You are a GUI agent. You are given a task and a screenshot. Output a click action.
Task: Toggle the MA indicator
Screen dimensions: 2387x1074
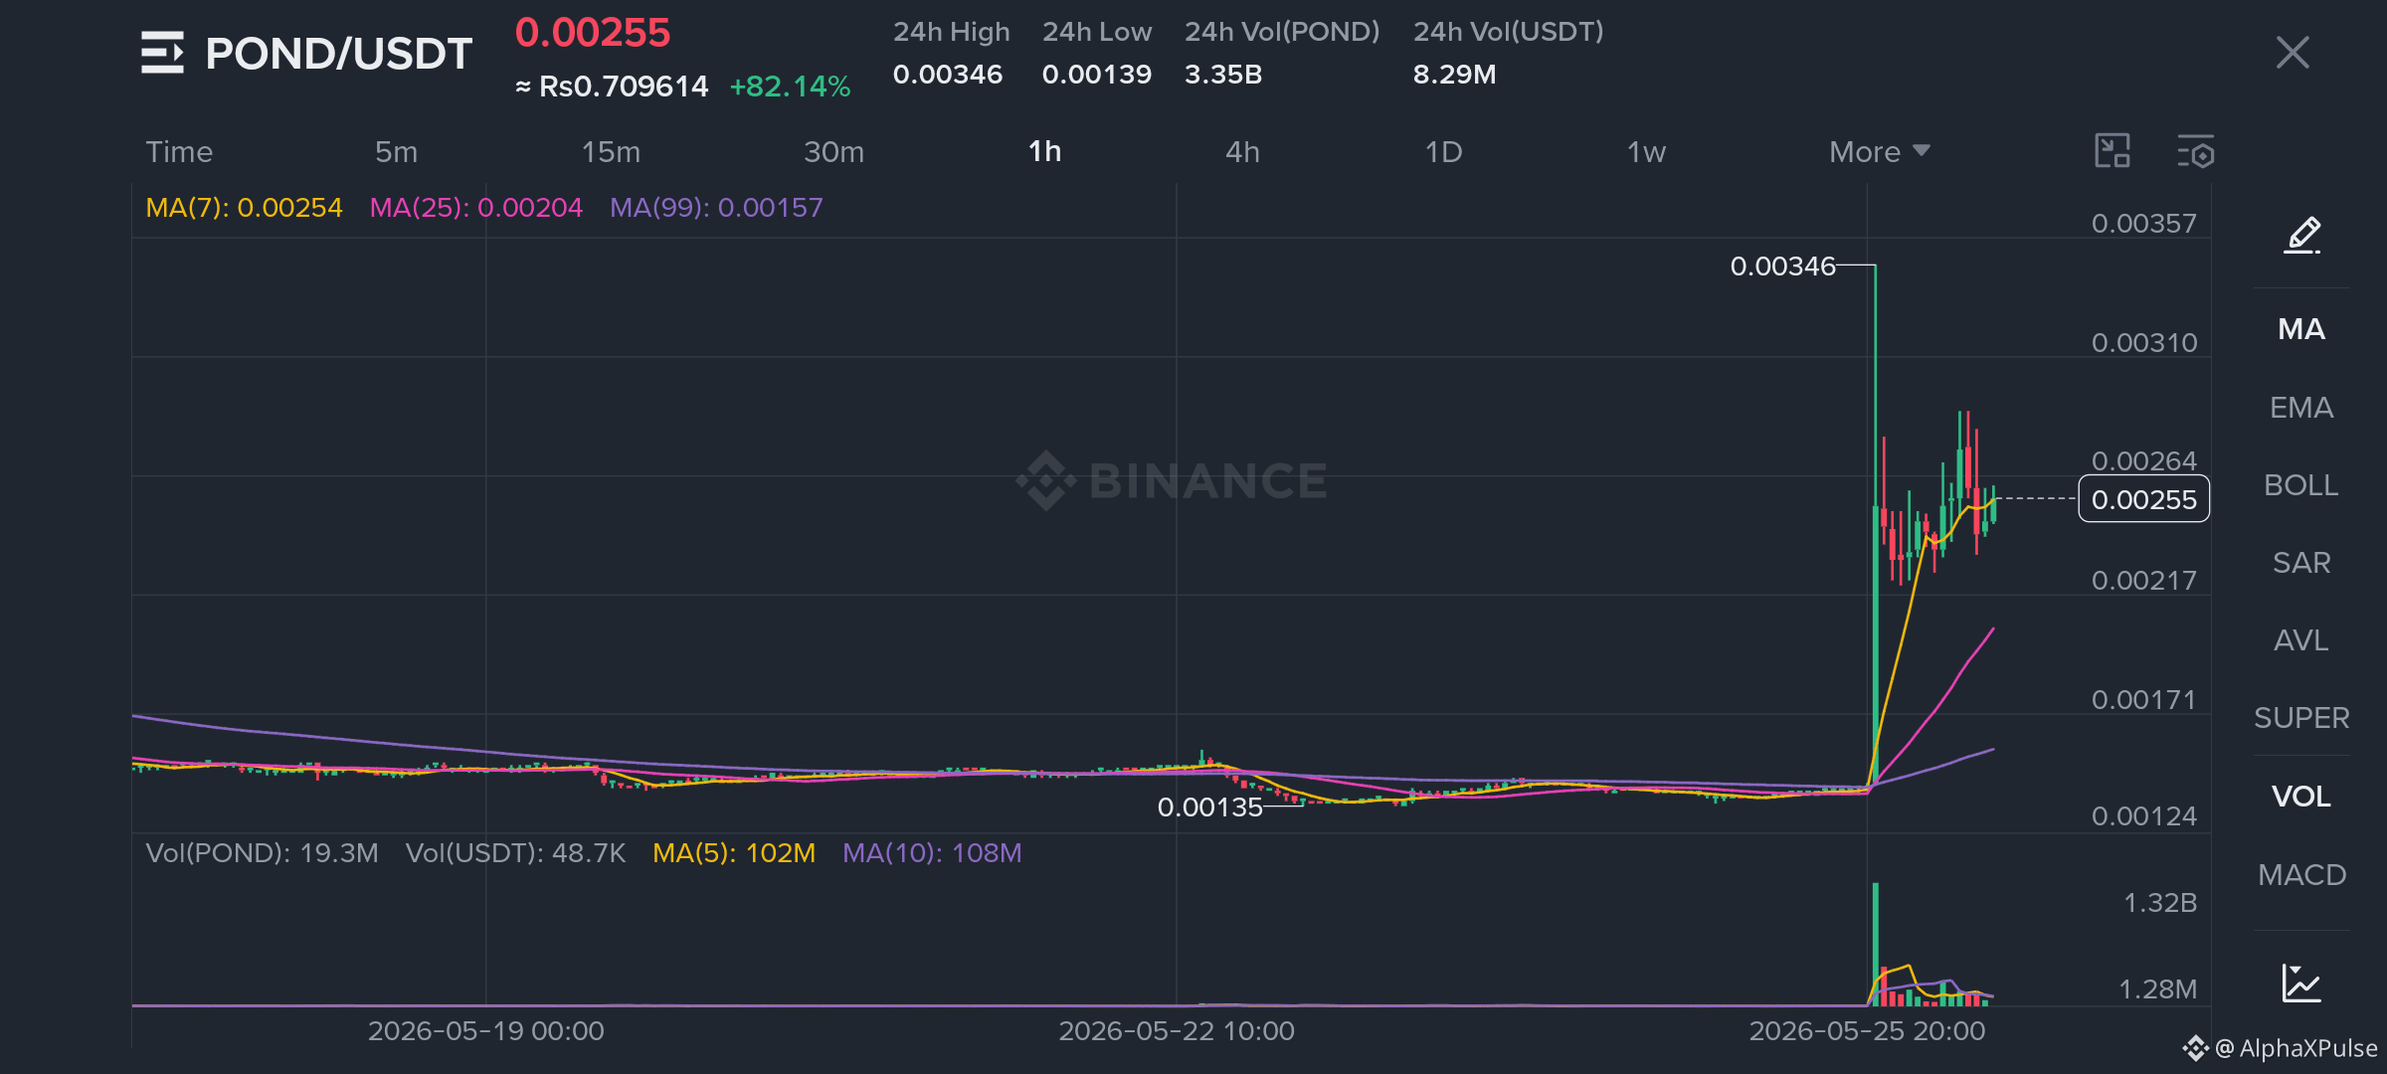pyautogui.click(x=2301, y=329)
